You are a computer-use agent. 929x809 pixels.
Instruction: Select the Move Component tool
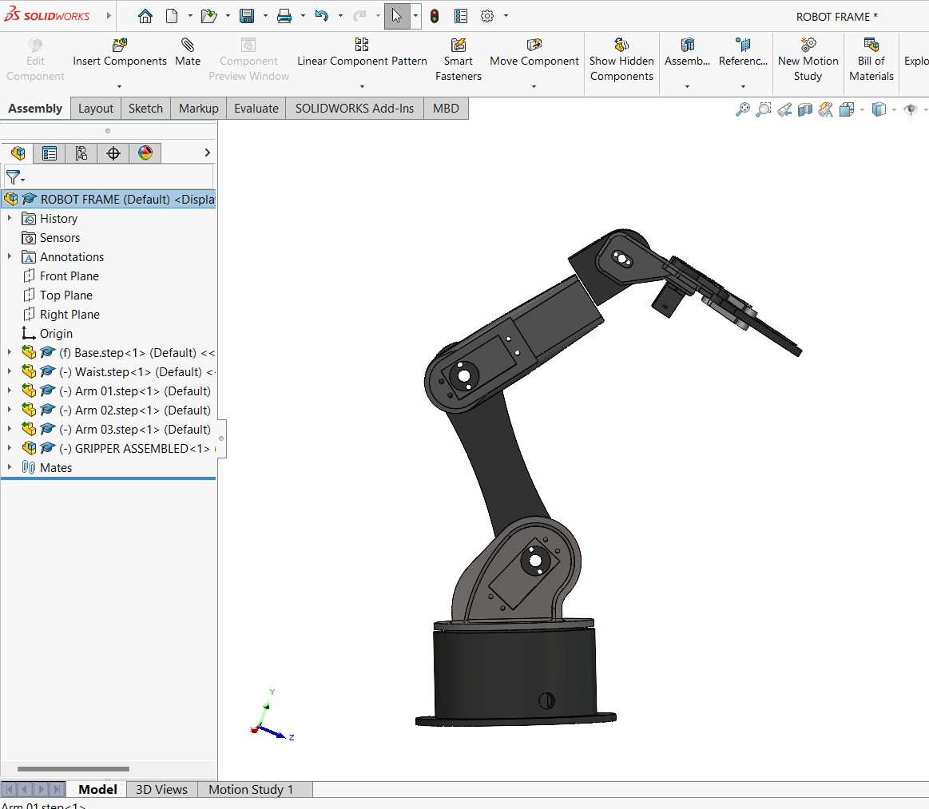pyautogui.click(x=534, y=45)
